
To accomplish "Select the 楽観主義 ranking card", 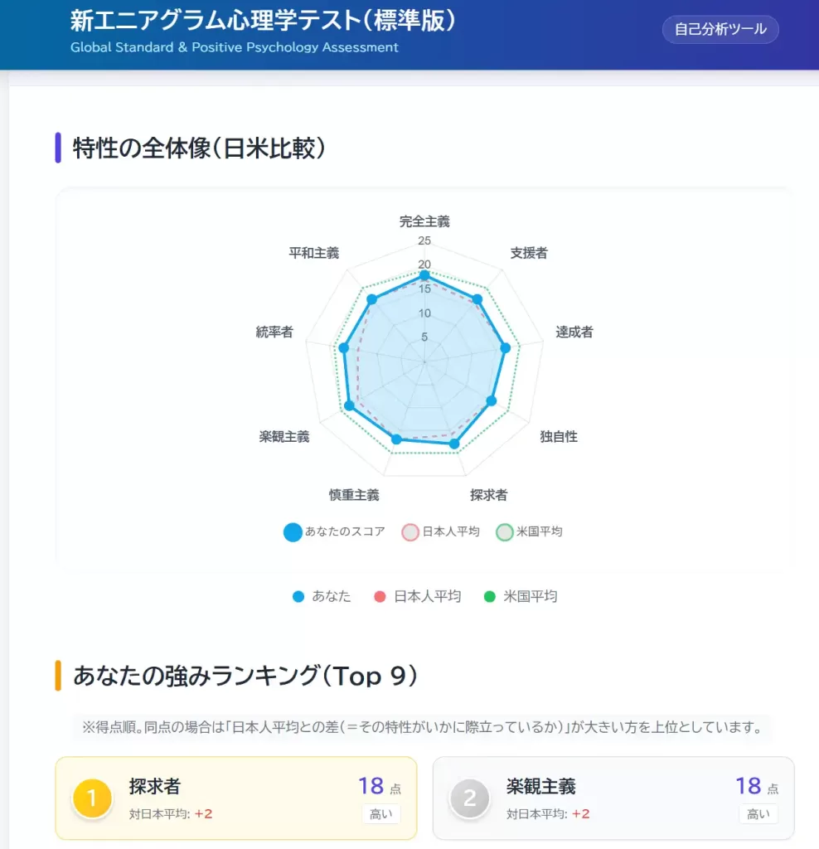I will pos(613,798).
